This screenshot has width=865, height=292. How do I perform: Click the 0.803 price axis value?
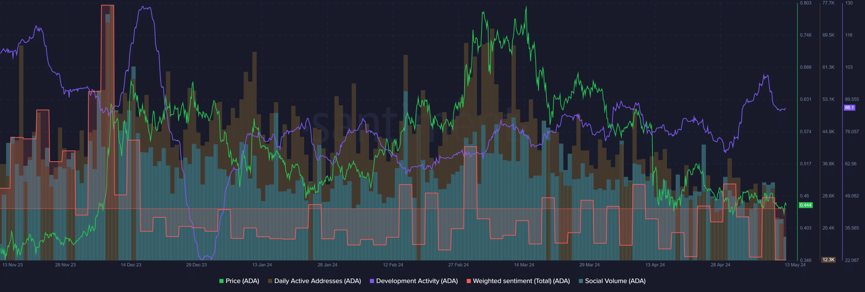pos(806,3)
